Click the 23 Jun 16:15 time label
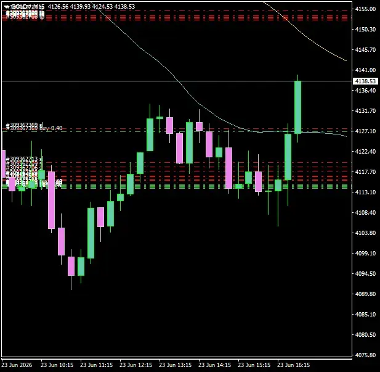The image size is (380, 372). point(294,365)
